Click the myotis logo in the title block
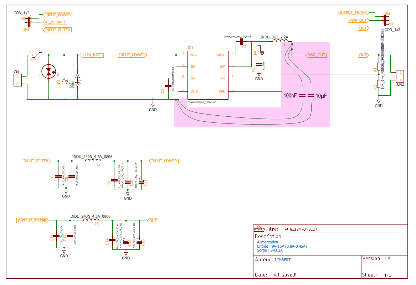416x285 pixels. (x=260, y=229)
